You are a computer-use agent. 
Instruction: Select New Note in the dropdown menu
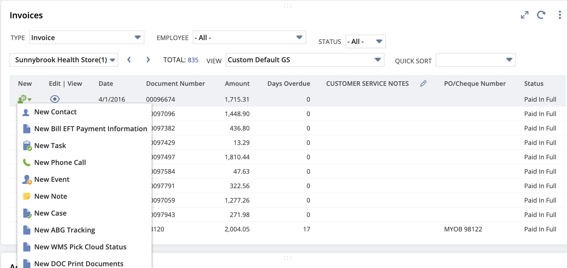tap(50, 196)
